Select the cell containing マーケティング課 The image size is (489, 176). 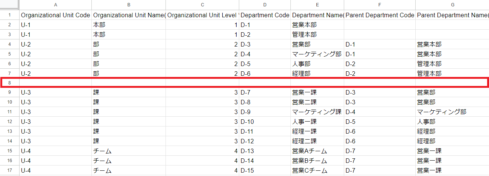click(317, 112)
